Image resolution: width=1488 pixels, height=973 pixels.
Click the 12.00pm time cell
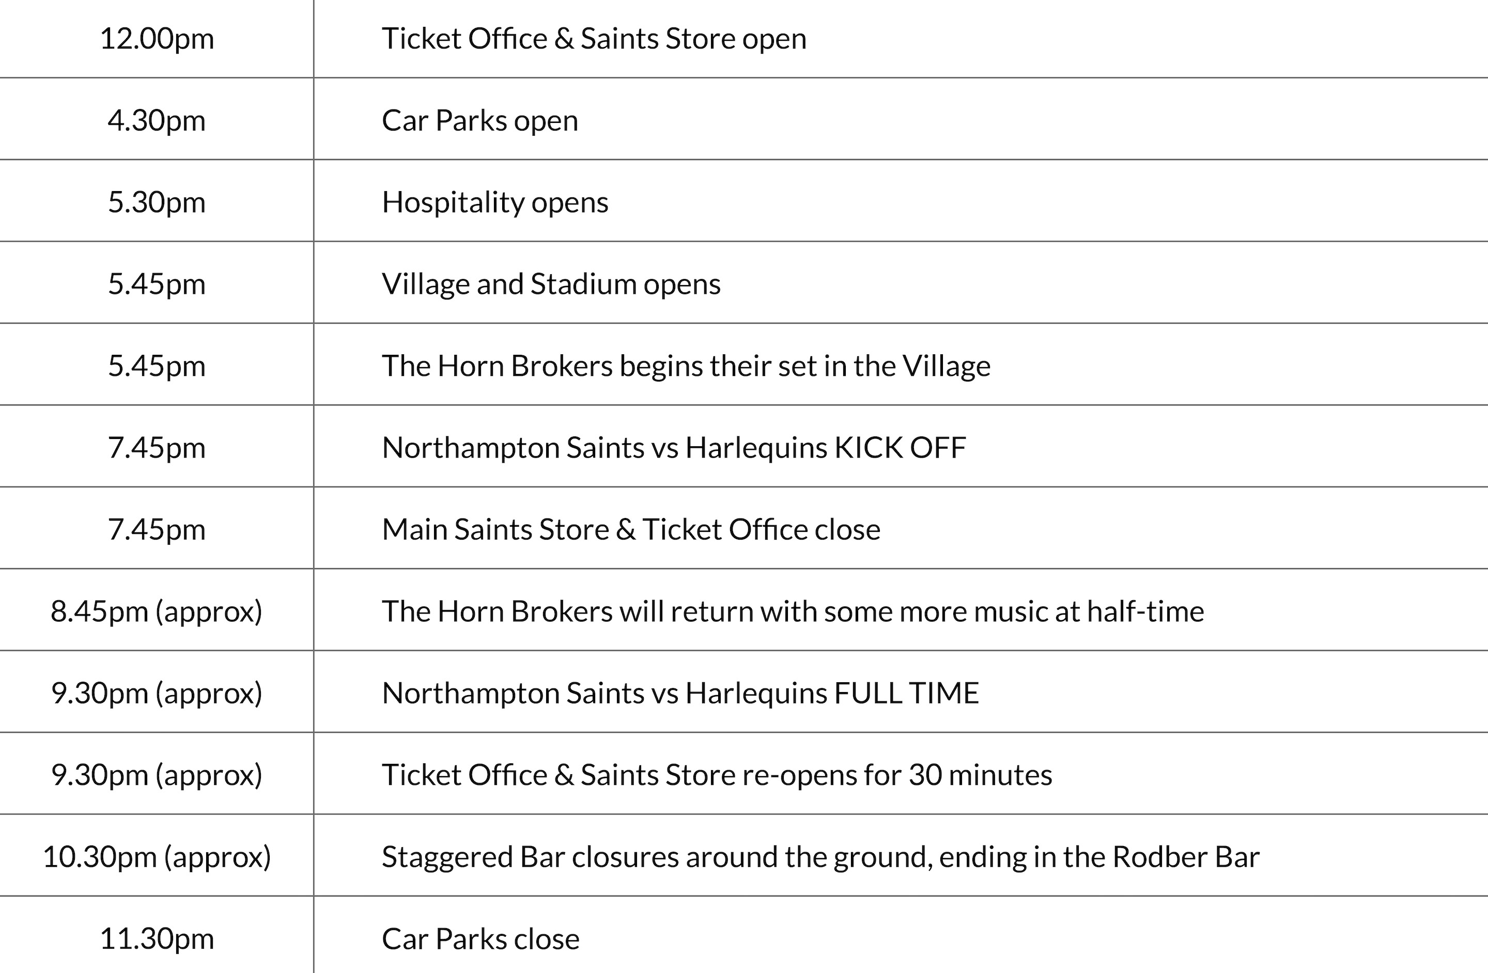click(157, 39)
